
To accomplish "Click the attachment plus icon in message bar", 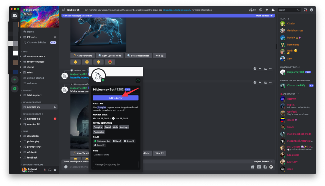I will 66,167.
